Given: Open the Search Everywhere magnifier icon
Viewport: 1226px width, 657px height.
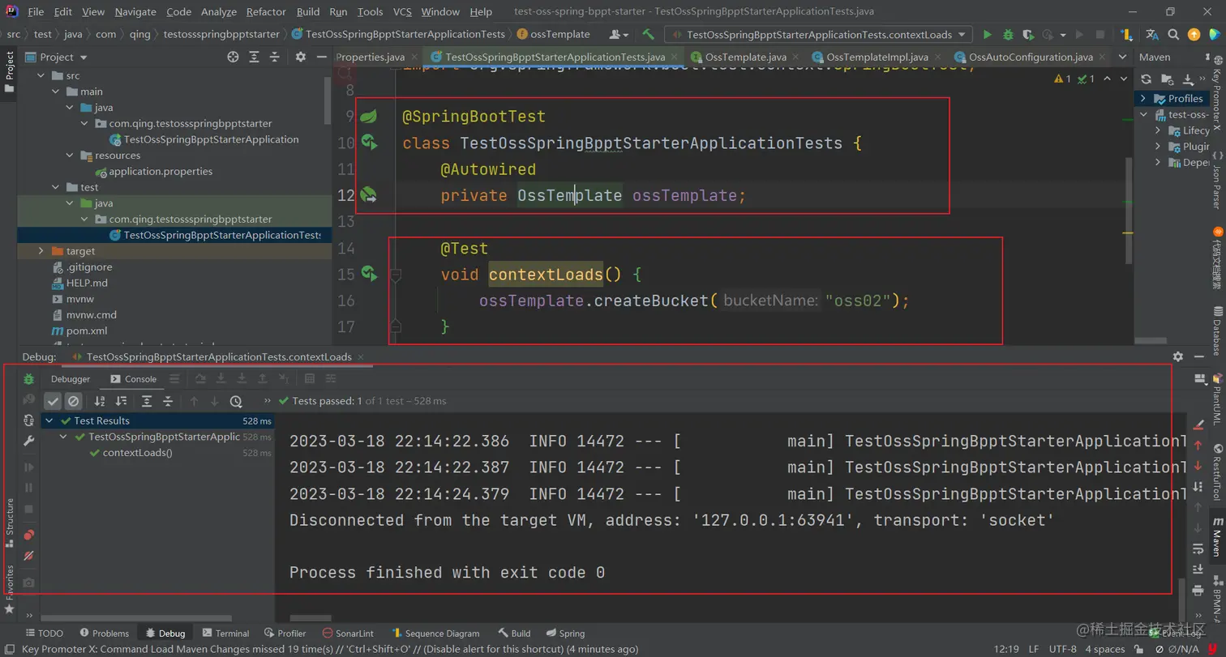Looking at the screenshot, I should pyautogui.click(x=1172, y=35).
